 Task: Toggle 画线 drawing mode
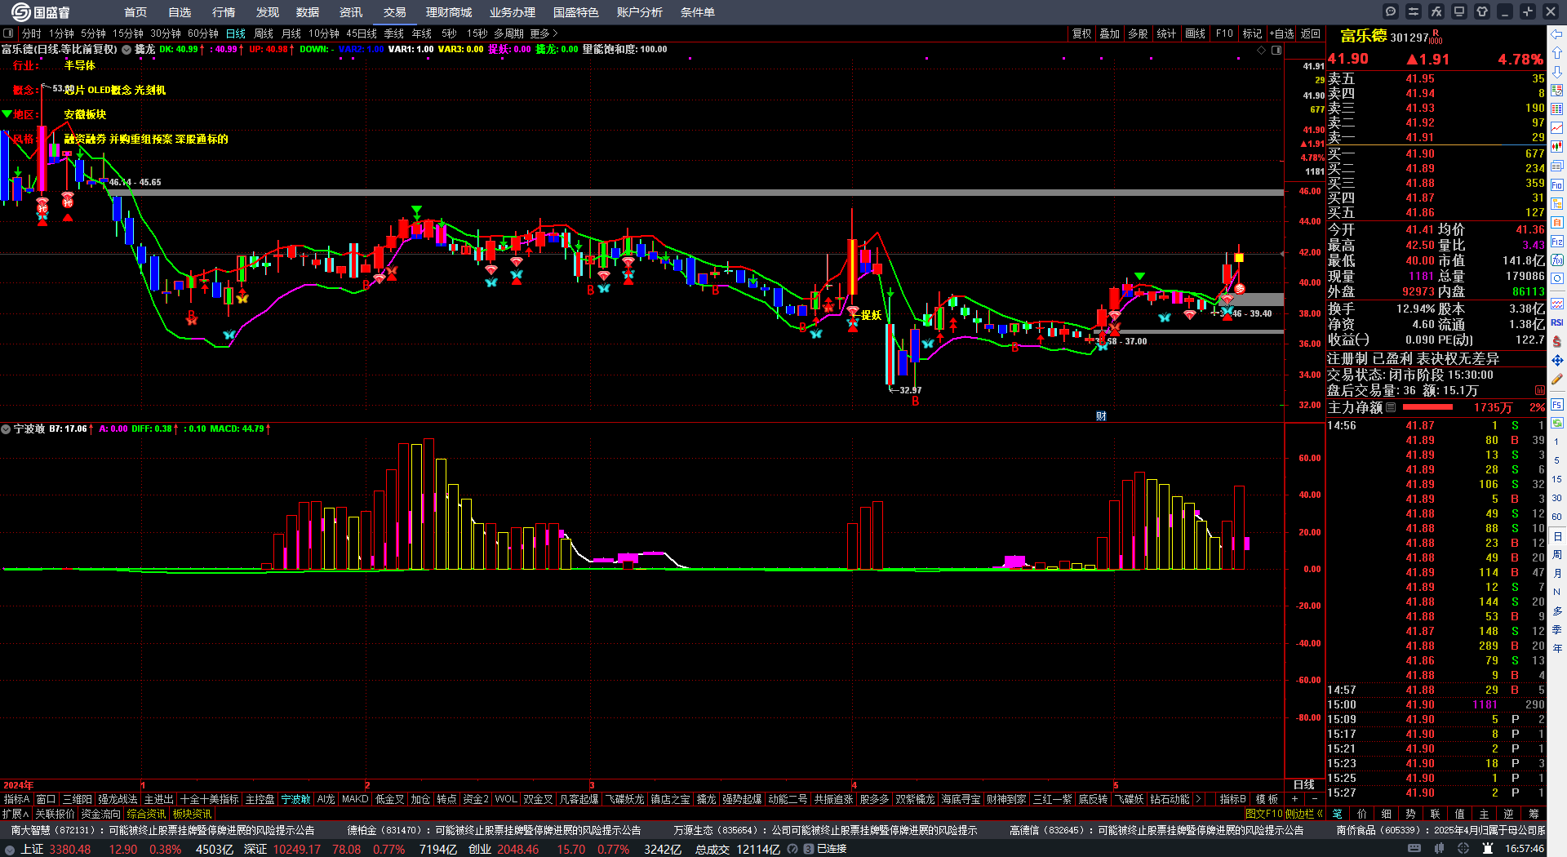[1196, 33]
